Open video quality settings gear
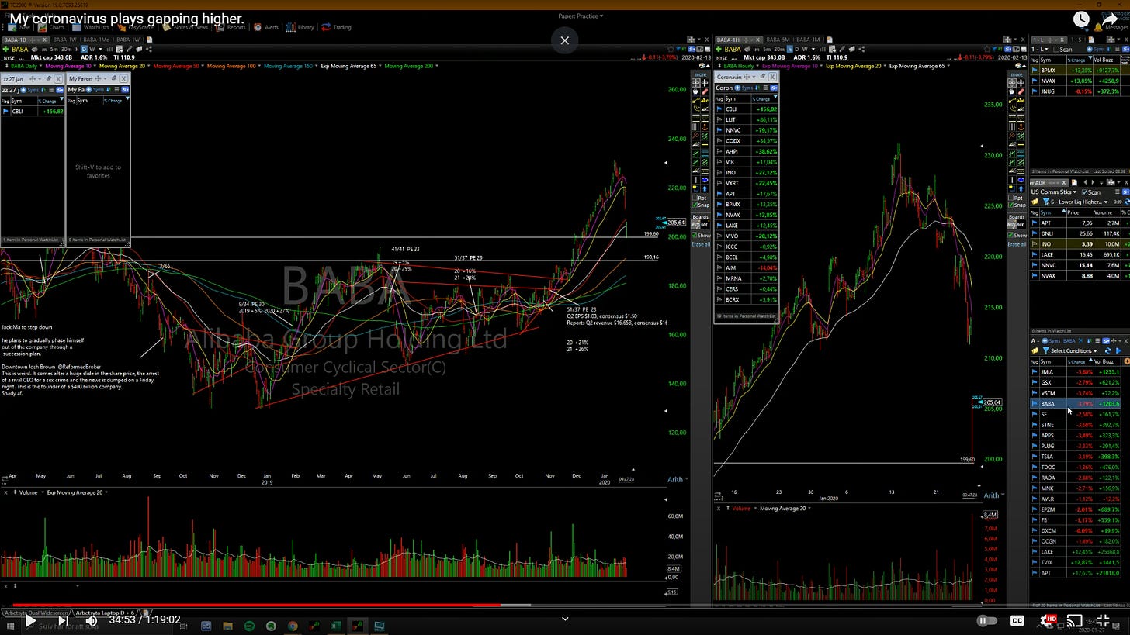This screenshot has height=635, width=1130. (x=1046, y=620)
